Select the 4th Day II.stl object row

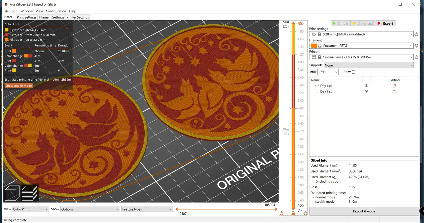click(x=364, y=91)
